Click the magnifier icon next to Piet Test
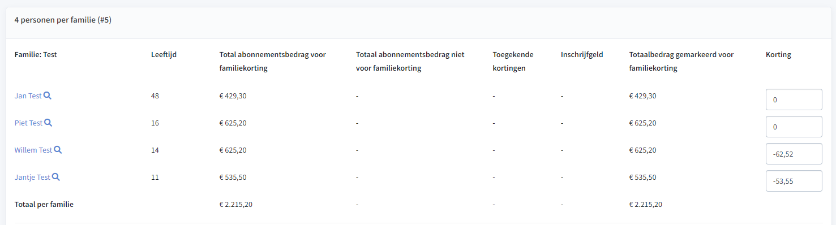 click(49, 123)
